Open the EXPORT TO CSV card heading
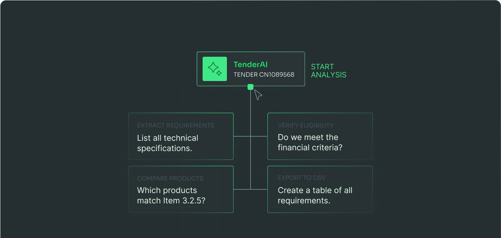Screen dimensions: 501x238 (302, 178)
